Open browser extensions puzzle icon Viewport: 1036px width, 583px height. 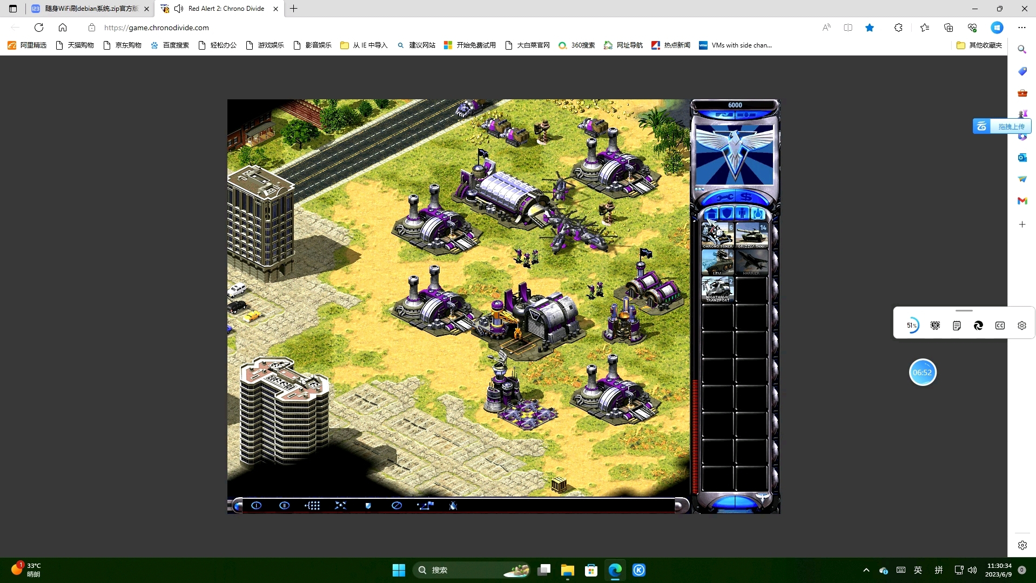898,28
